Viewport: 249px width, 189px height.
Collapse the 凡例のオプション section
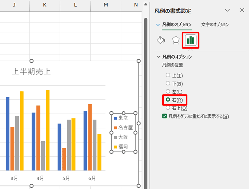[x=159, y=57]
